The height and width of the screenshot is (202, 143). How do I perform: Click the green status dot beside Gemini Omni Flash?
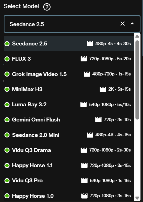pos(7,120)
